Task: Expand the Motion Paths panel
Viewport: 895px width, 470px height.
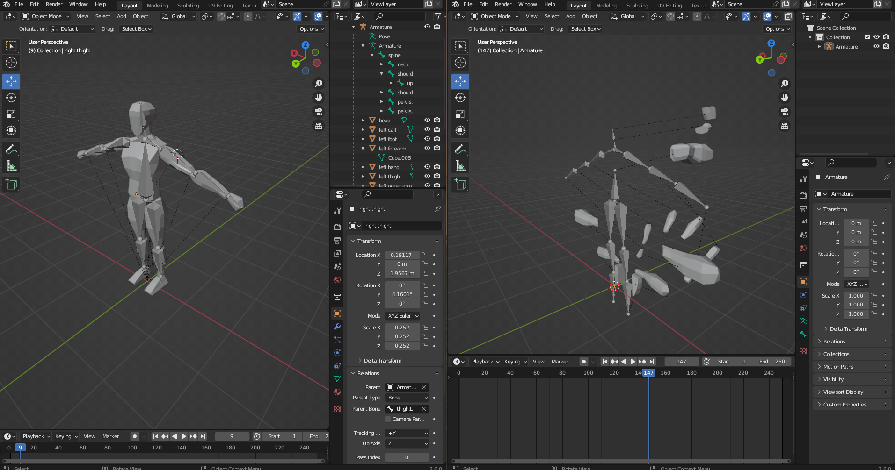Action: (838, 367)
